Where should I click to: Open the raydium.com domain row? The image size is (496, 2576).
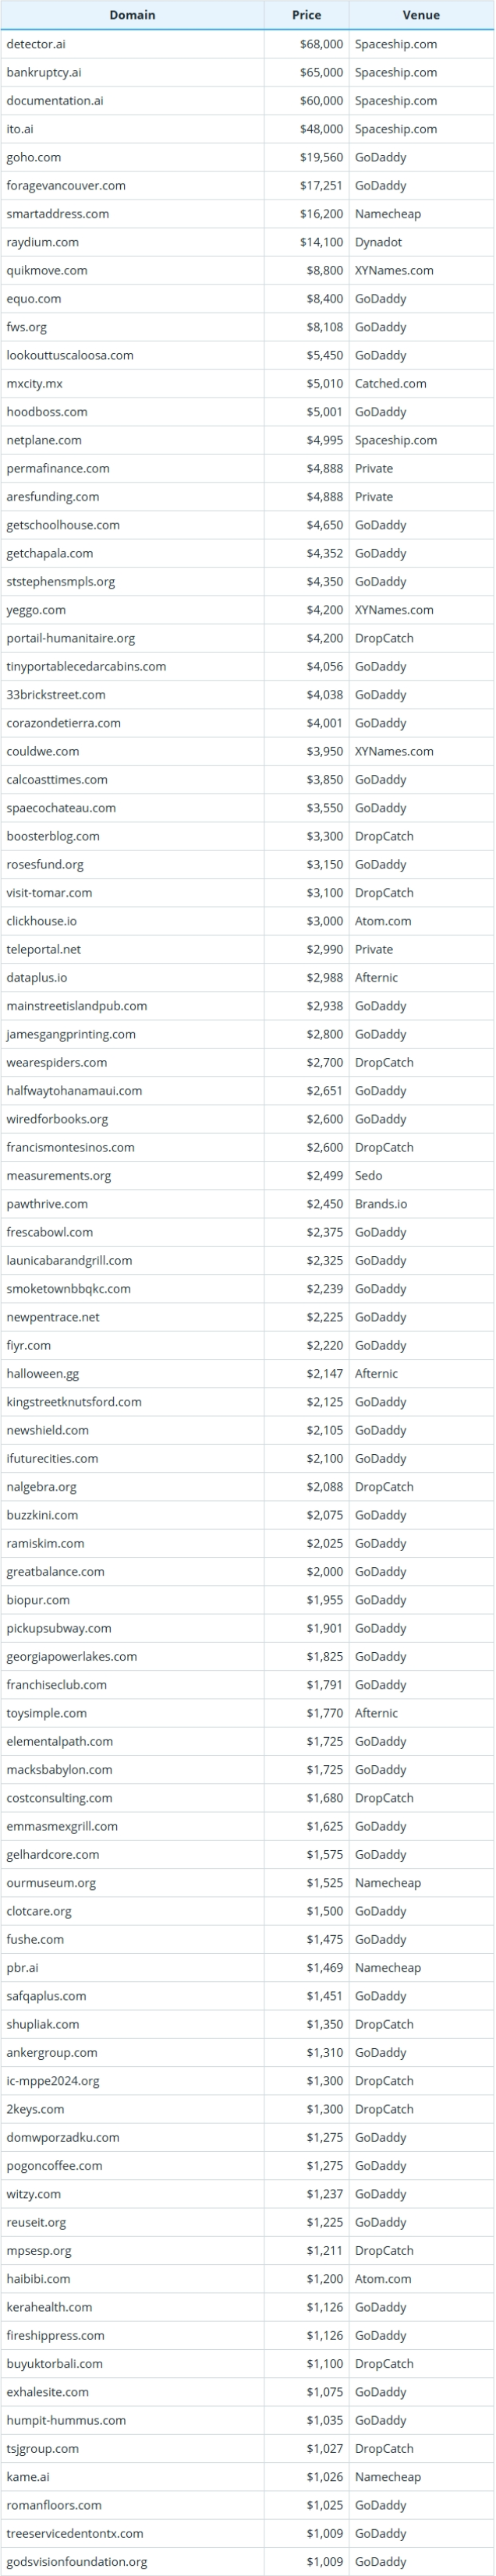coord(42,242)
